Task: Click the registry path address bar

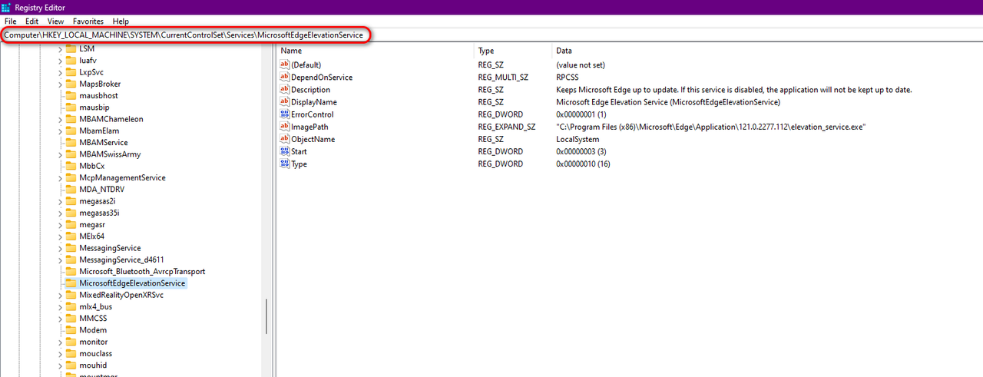Action: pos(491,35)
